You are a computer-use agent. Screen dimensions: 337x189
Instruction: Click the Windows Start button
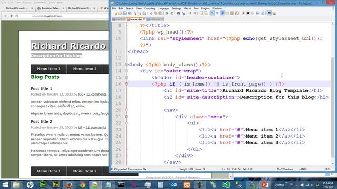[5, 185]
